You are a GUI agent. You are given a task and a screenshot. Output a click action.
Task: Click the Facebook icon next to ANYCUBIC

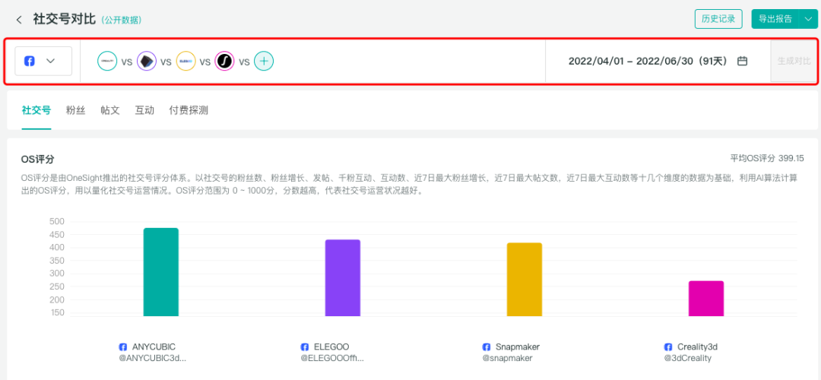click(x=123, y=347)
